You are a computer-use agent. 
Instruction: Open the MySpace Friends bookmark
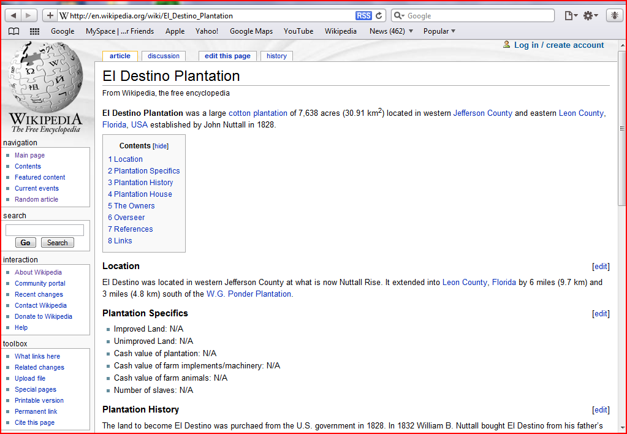[120, 31]
